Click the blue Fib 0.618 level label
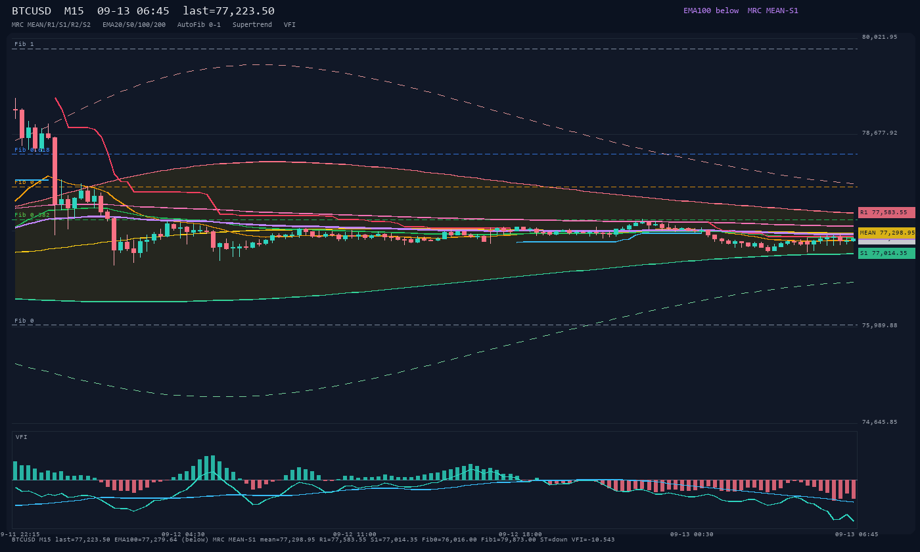 click(32, 150)
